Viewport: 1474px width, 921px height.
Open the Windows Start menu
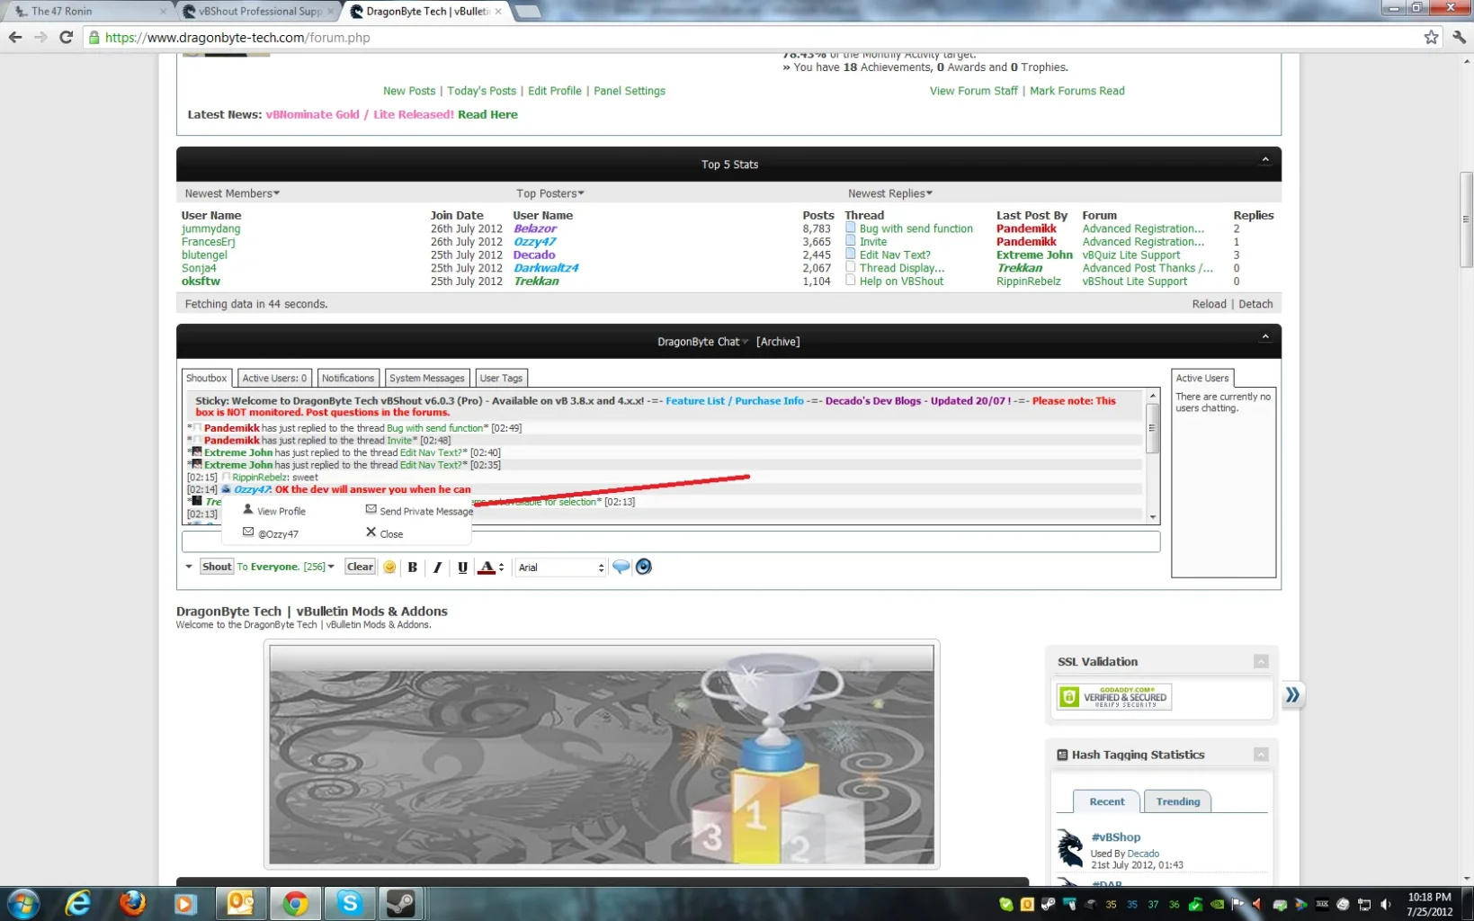click(x=22, y=903)
